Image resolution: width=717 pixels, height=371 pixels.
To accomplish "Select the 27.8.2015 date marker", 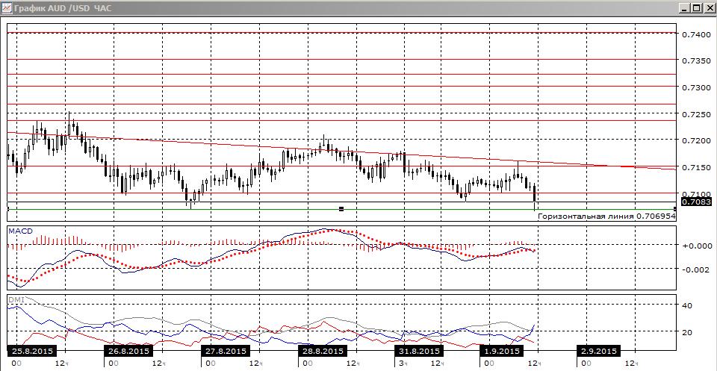I will [226, 352].
